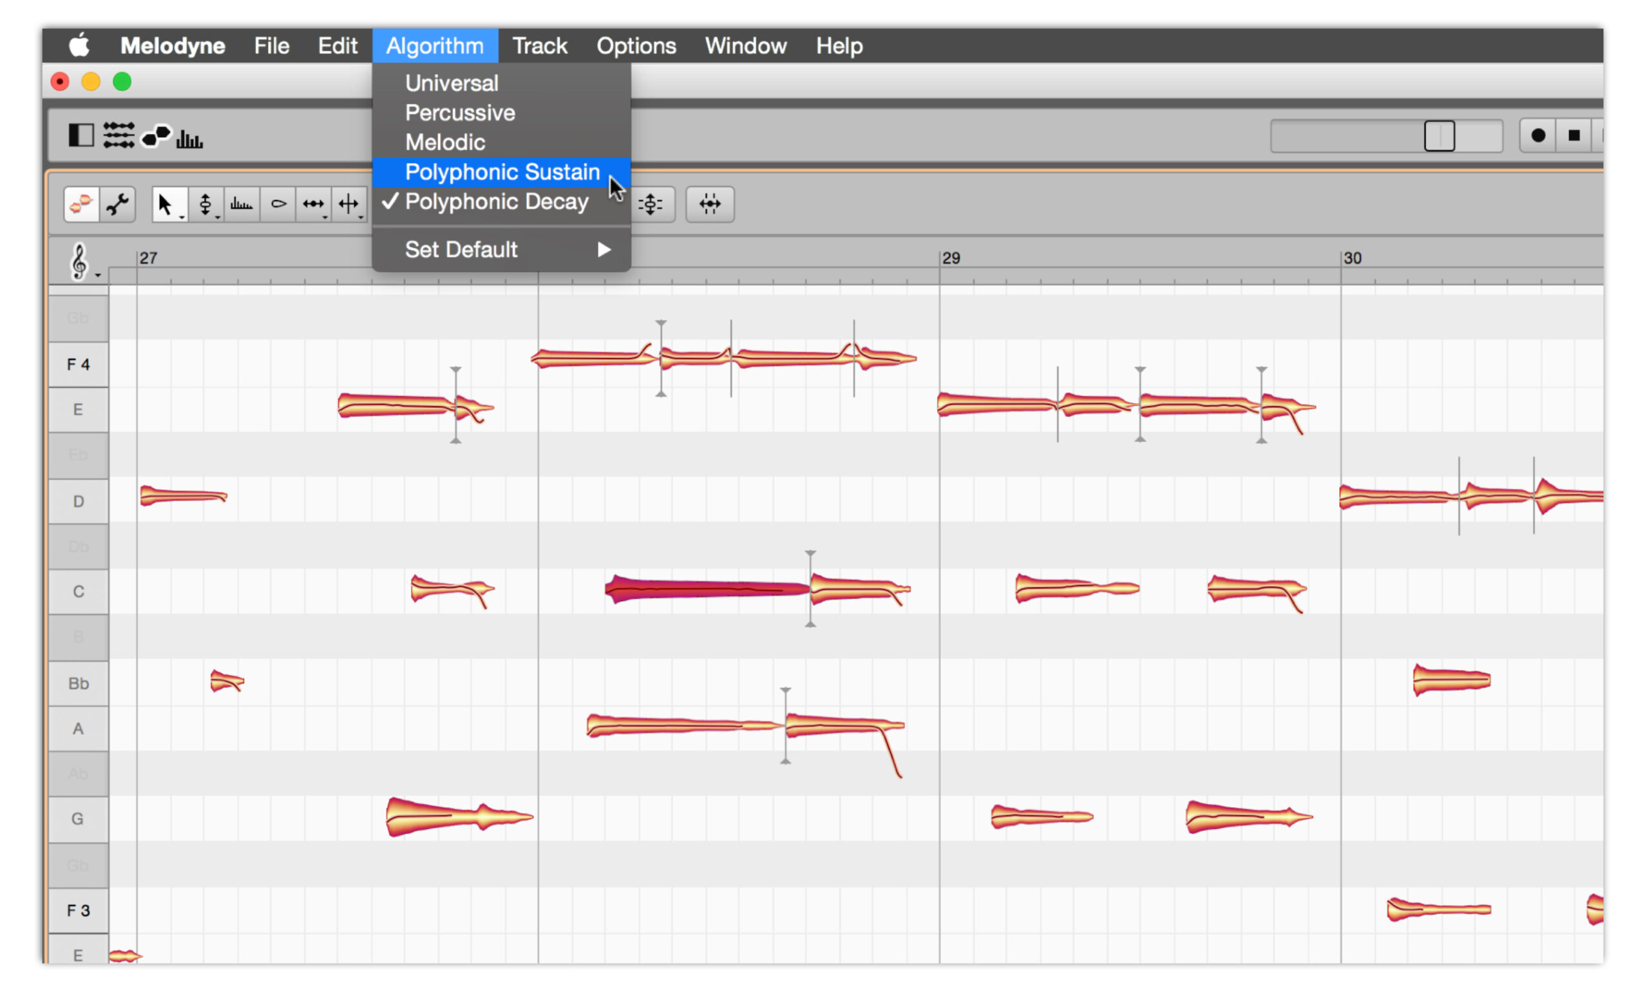Image resolution: width=1649 pixels, height=983 pixels.
Task: Switch to note assignment wrench mode
Action: (118, 204)
